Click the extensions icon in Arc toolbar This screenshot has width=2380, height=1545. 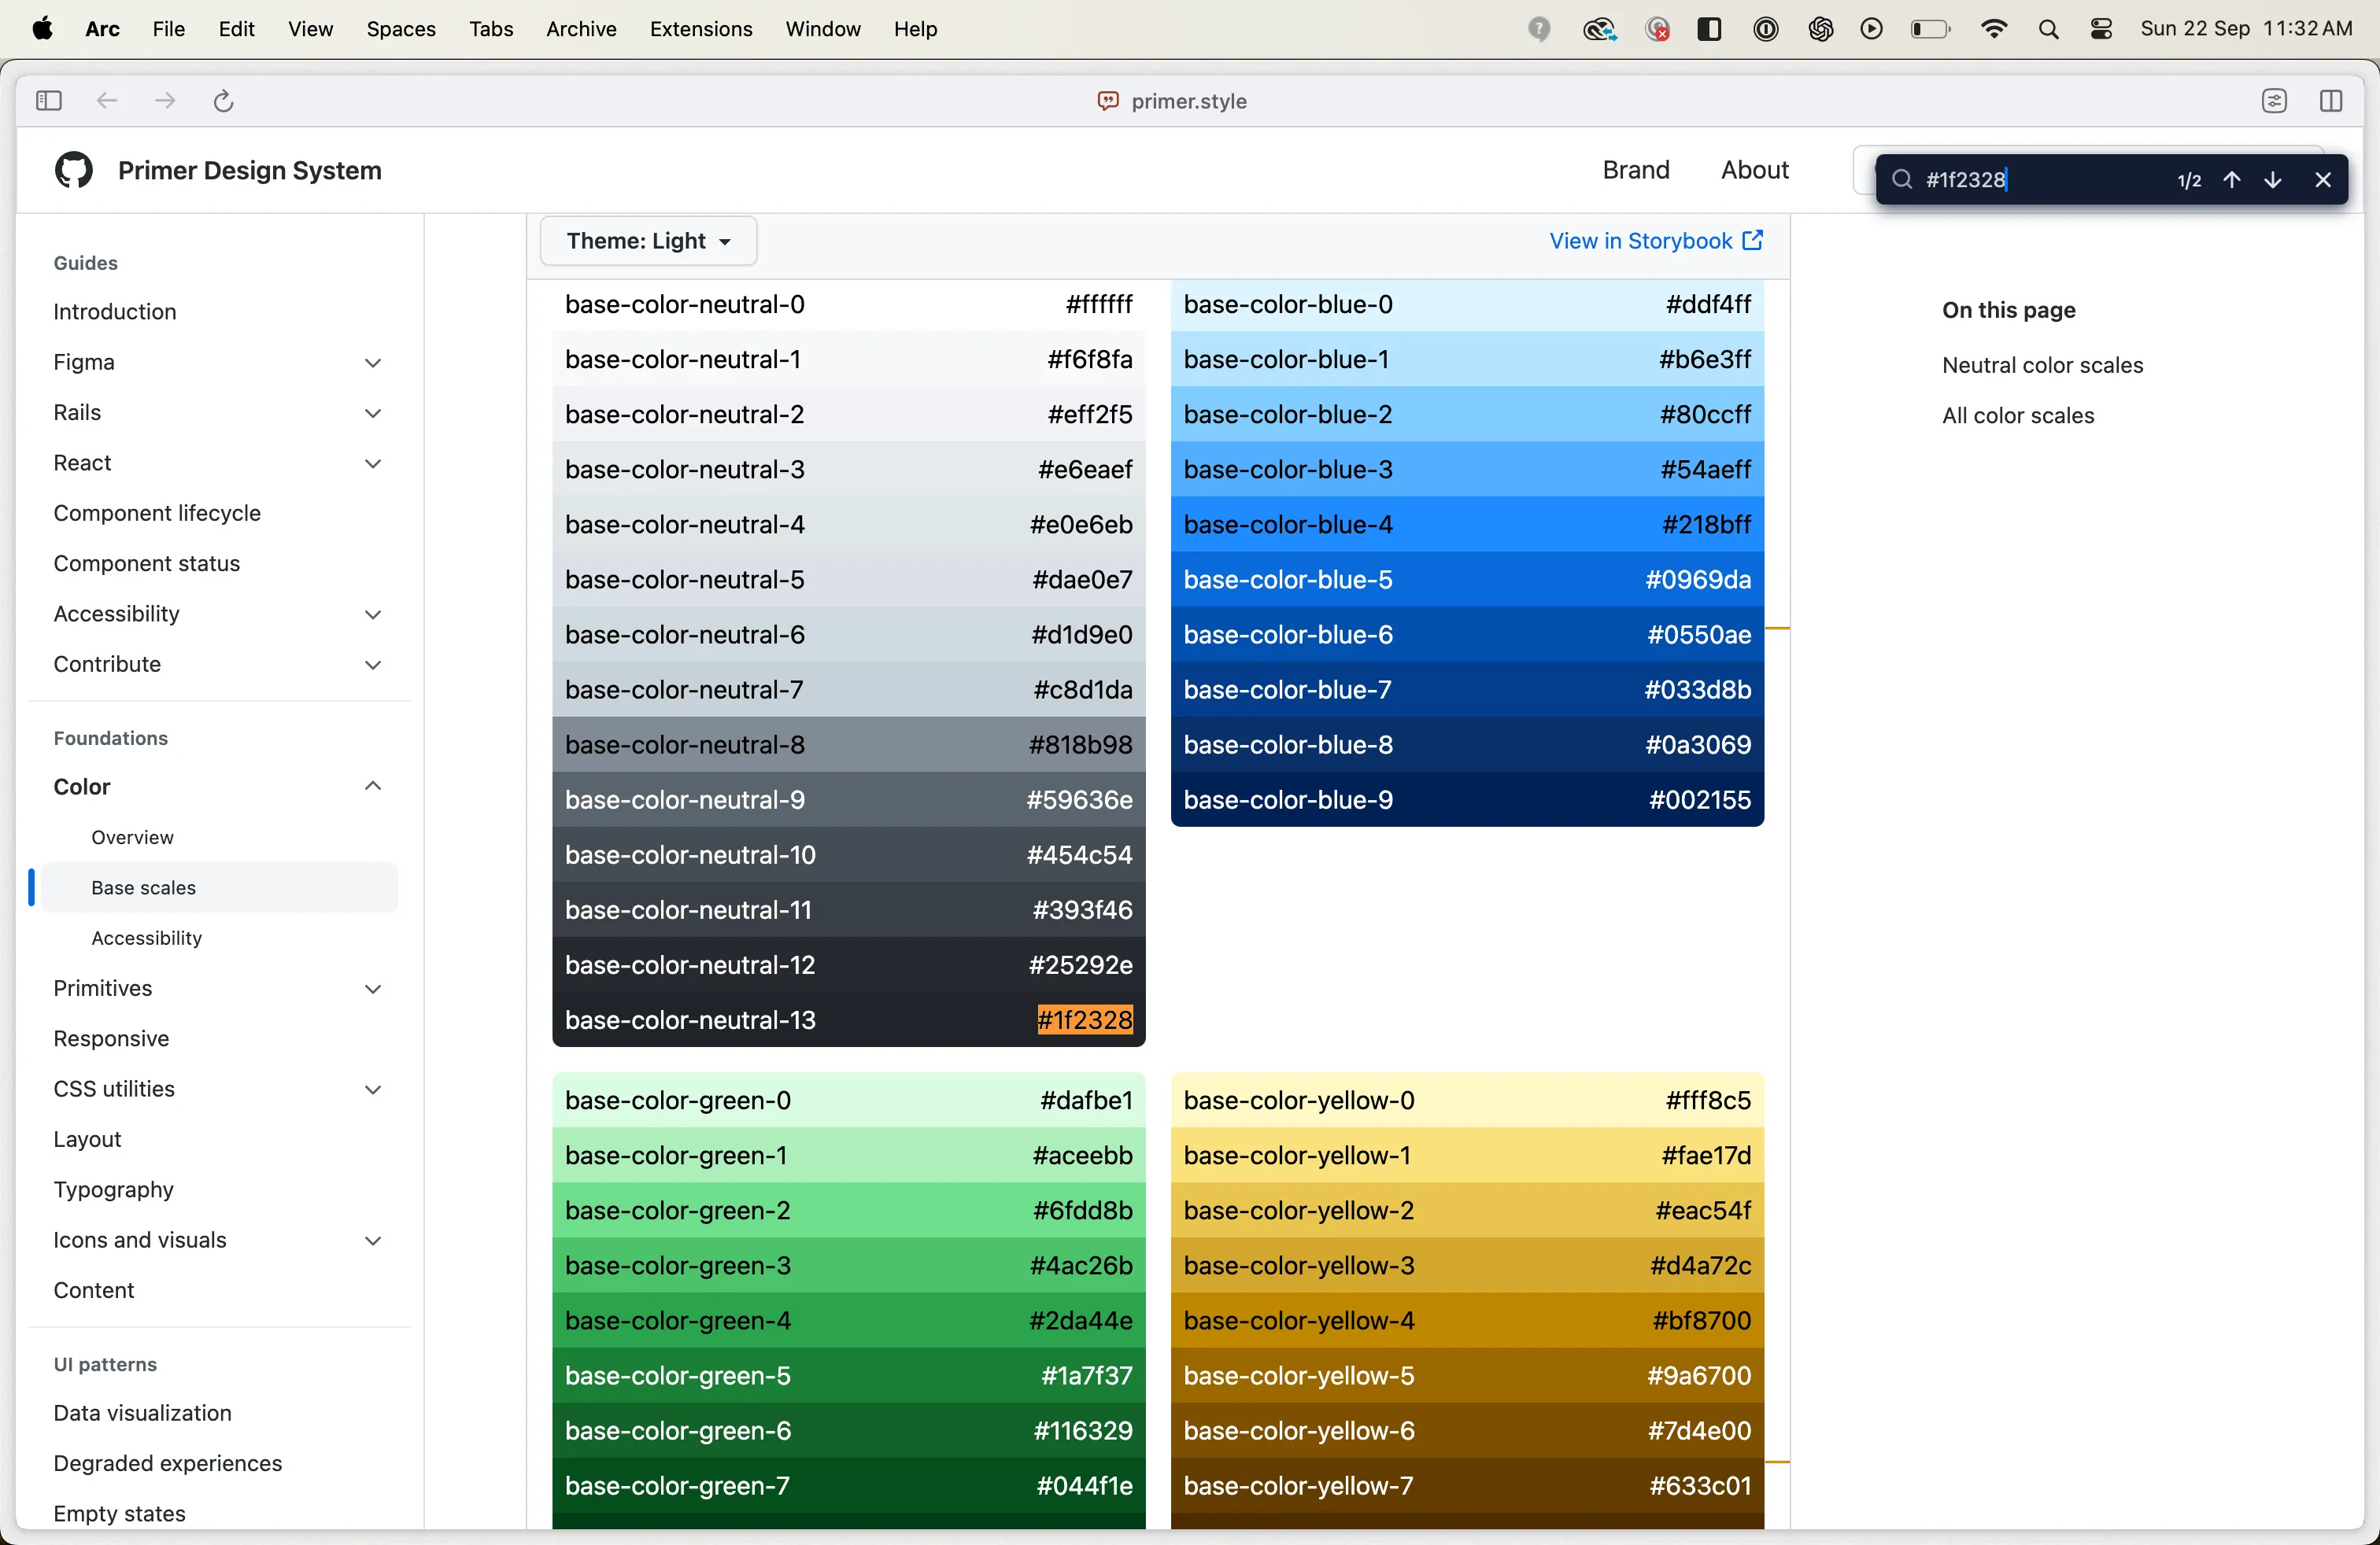pyautogui.click(x=2275, y=99)
